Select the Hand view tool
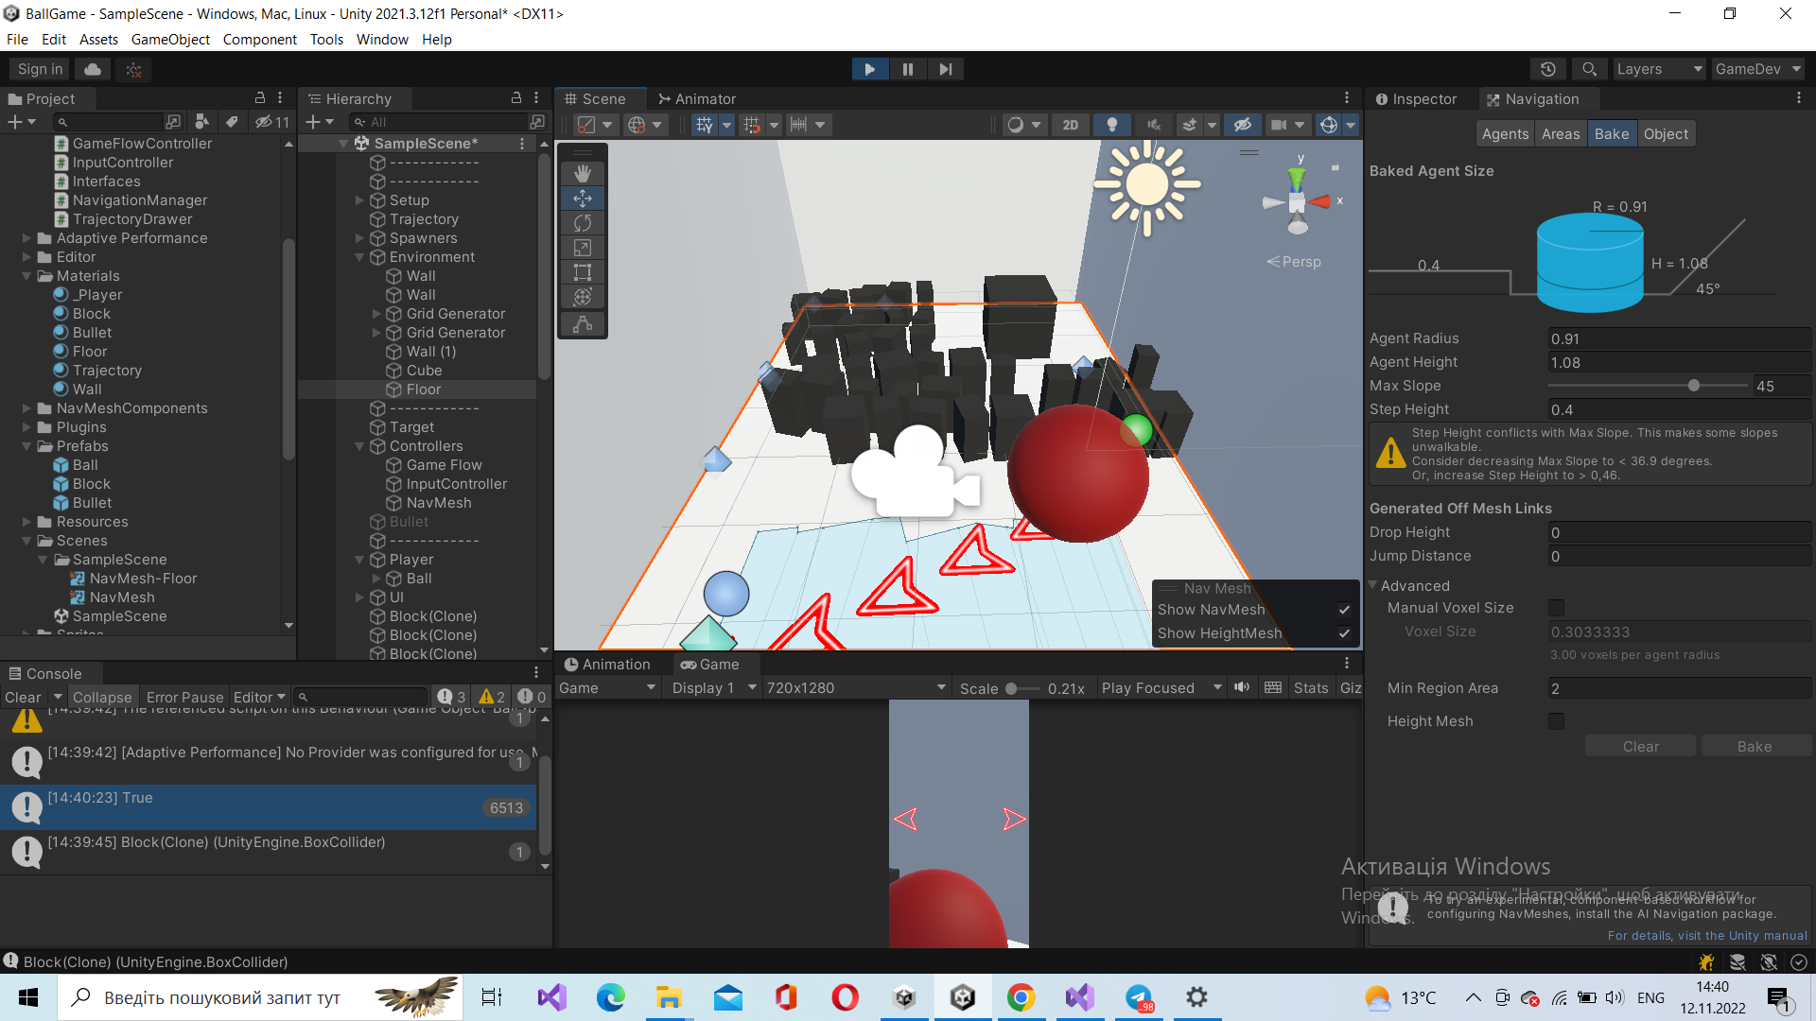The height and width of the screenshot is (1021, 1816). pos(583,173)
